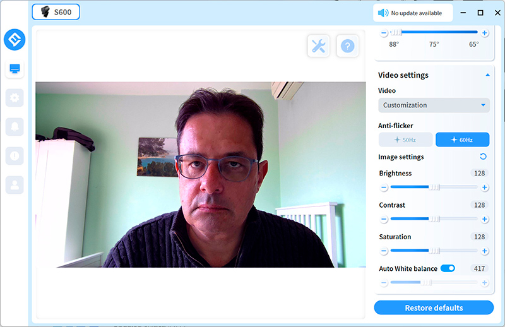Click the wrench and screwdriver tools icon
Screen dimensions: 505x327
(x=319, y=45)
